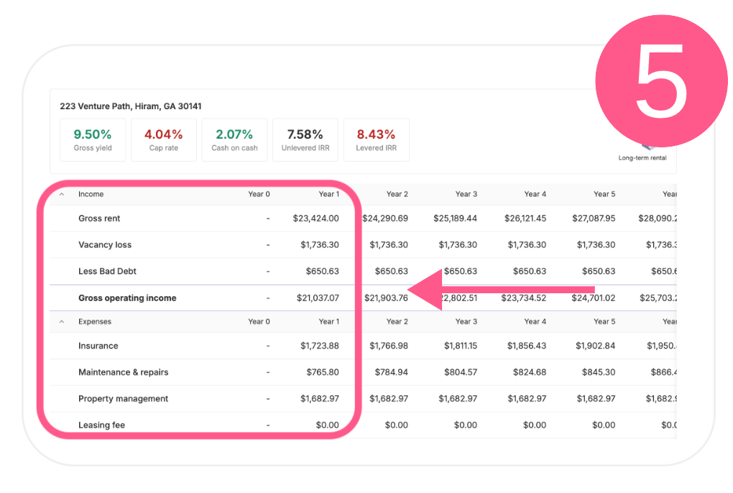Select the 9.50% Gross yield card
The image size is (733, 493).
(93, 139)
